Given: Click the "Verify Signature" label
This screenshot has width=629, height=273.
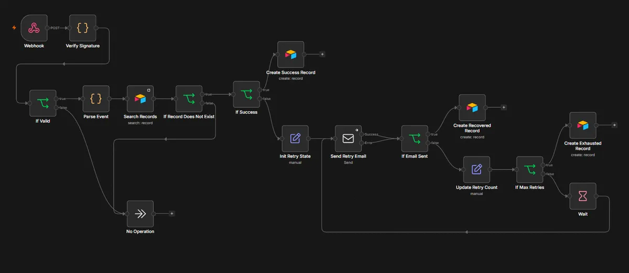Looking at the screenshot, I should [83, 46].
